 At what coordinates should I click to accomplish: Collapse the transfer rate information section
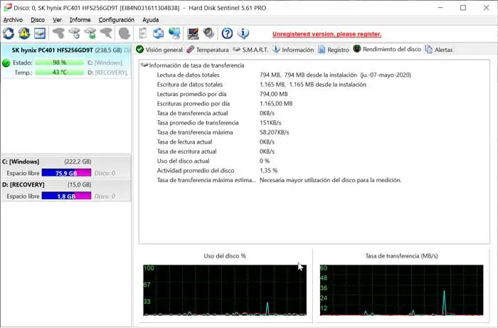click(x=144, y=65)
